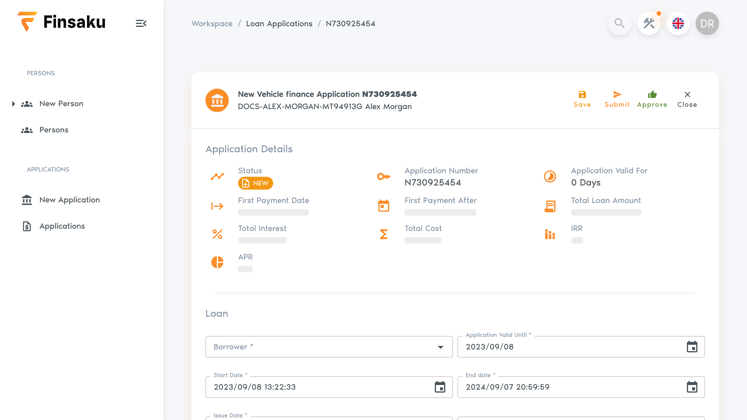
Task: Click the Application Valid For clock icon
Action: coord(550,176)
